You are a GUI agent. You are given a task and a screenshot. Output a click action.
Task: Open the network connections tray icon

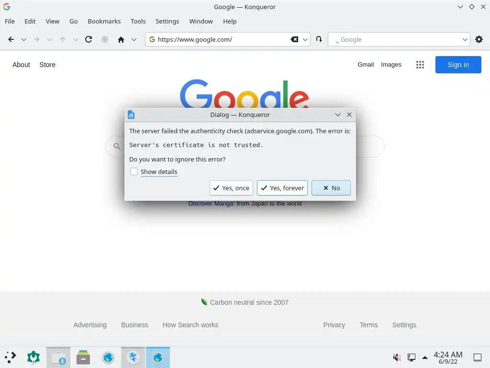[411, 357]
